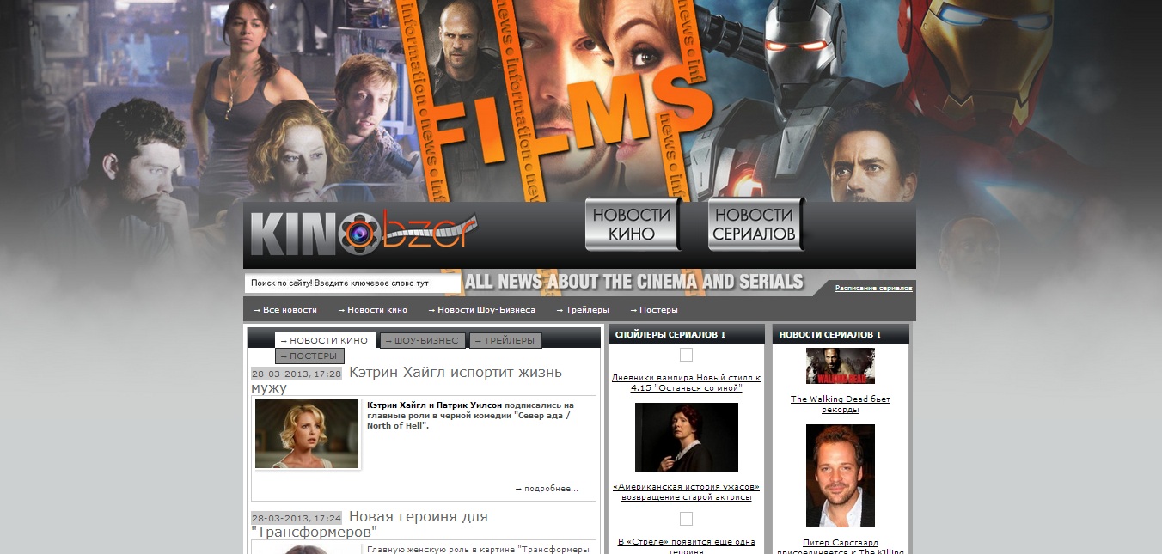Image resolution: width=1162 pixels, height=554 pixels.
Task: Choose Трейлеры in the dark navigation bar
Action: [x=583, y=310]
